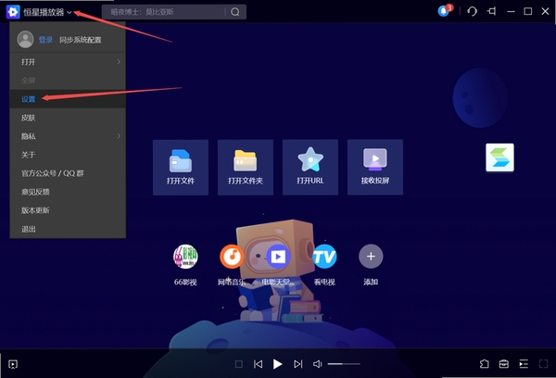Click the stop playback button
Screen dimensions: 556x378
click(239, 364)
